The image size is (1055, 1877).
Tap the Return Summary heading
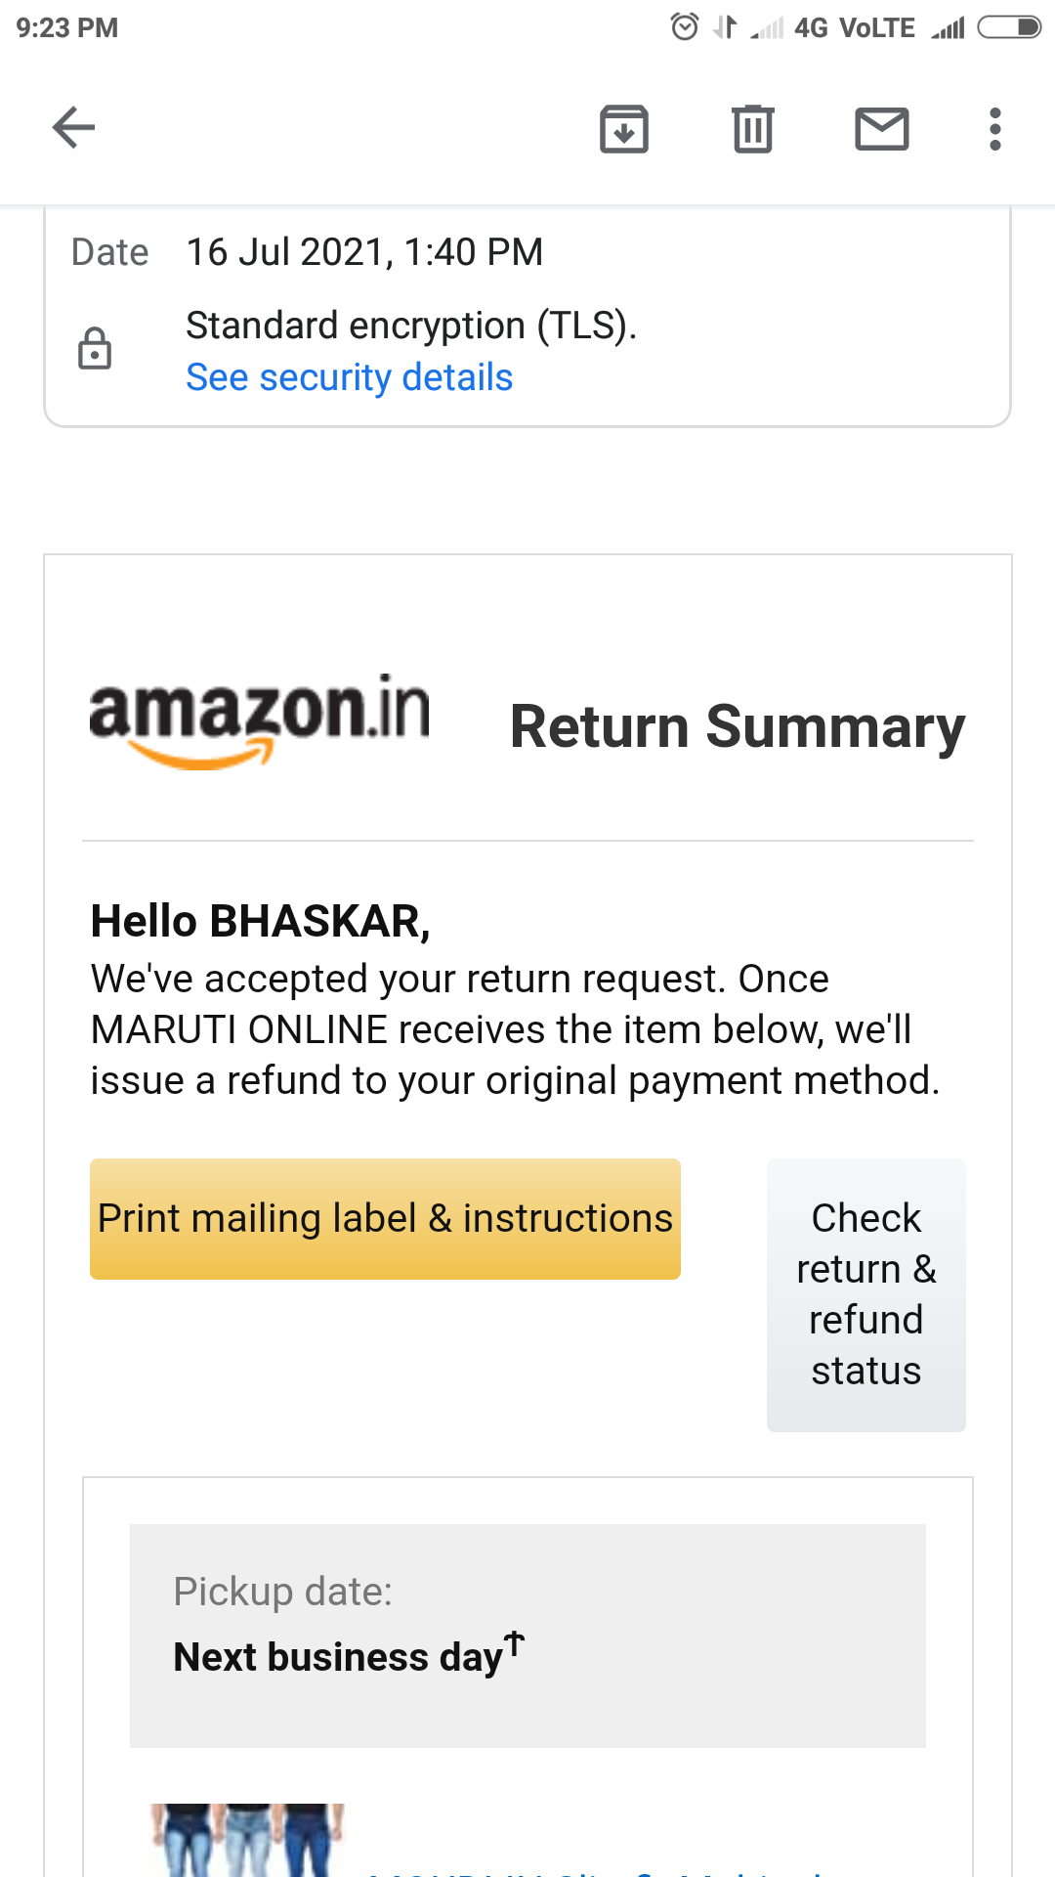click(x=738, y=727)
